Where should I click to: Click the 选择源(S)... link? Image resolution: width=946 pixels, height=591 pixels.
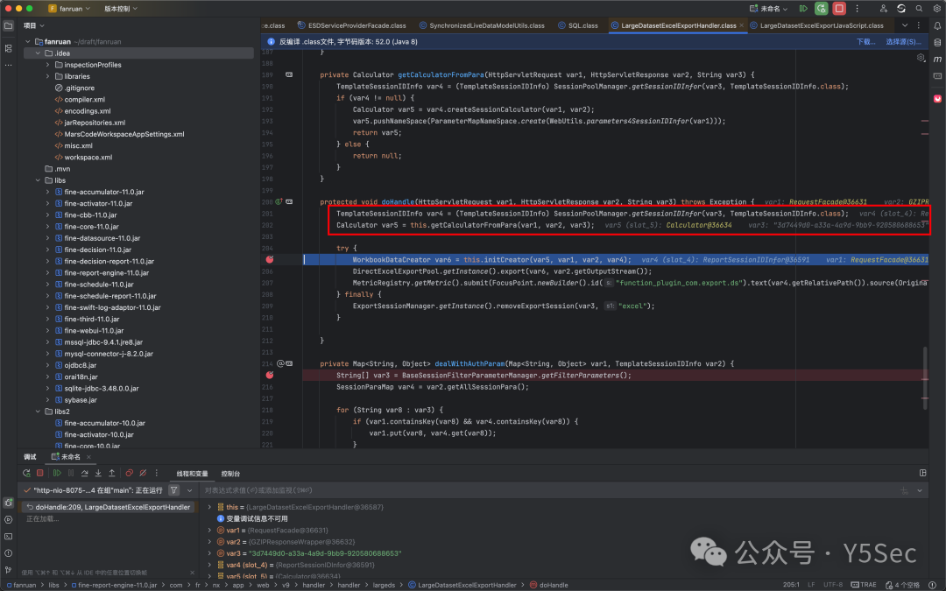[x=903, y=42]
